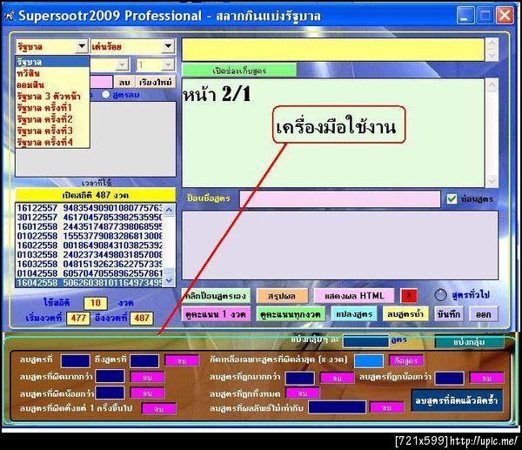Screen dimensions: 522x450
Task: Select statistics row 01042558
Action: coord(90,273)
